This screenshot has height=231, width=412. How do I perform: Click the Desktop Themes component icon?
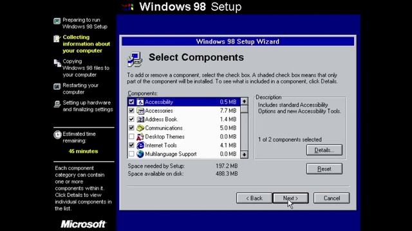140,137
